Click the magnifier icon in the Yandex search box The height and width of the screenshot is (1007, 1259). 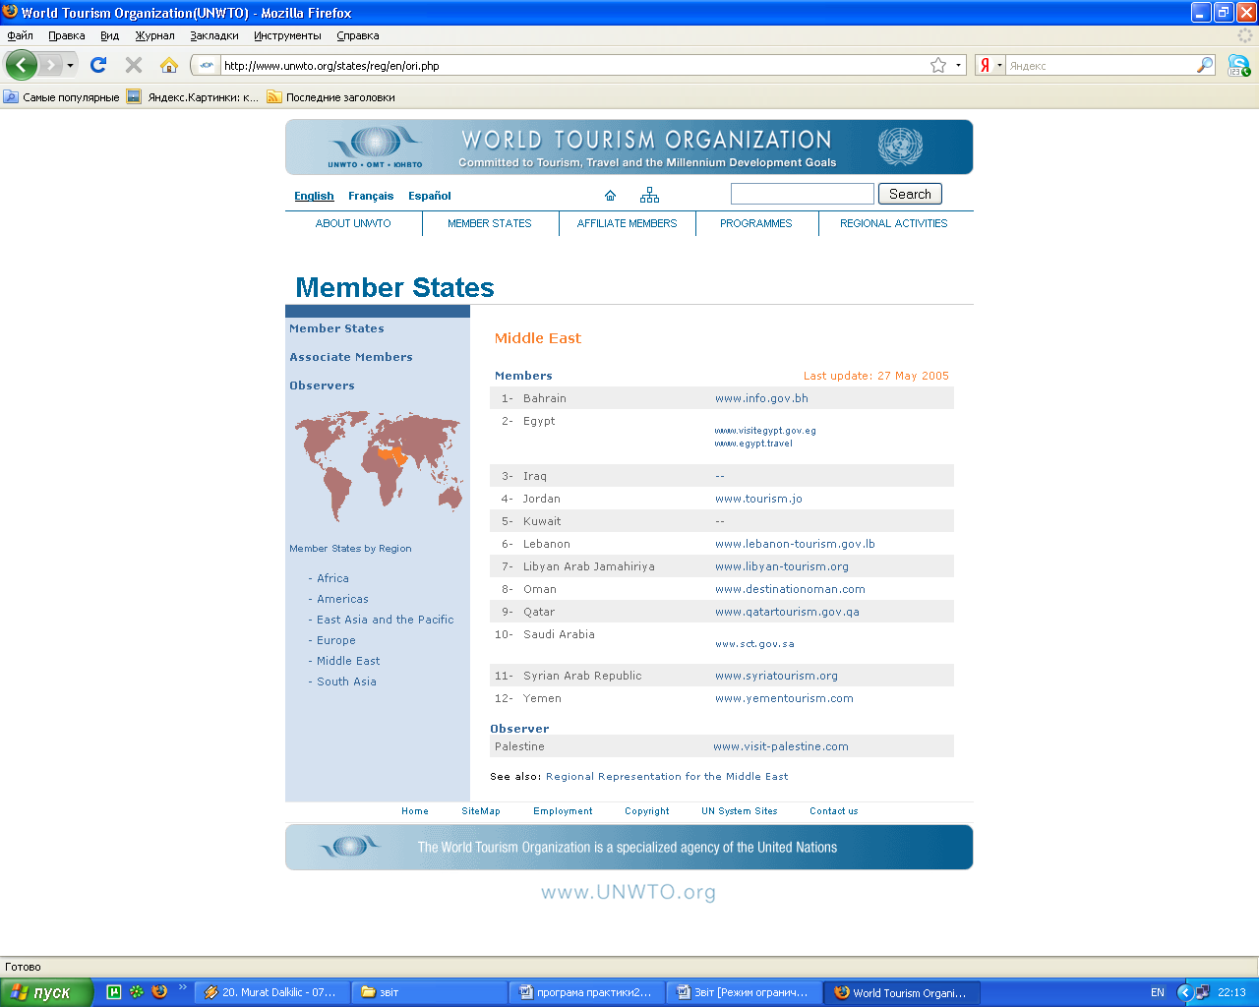[1205, 65]
